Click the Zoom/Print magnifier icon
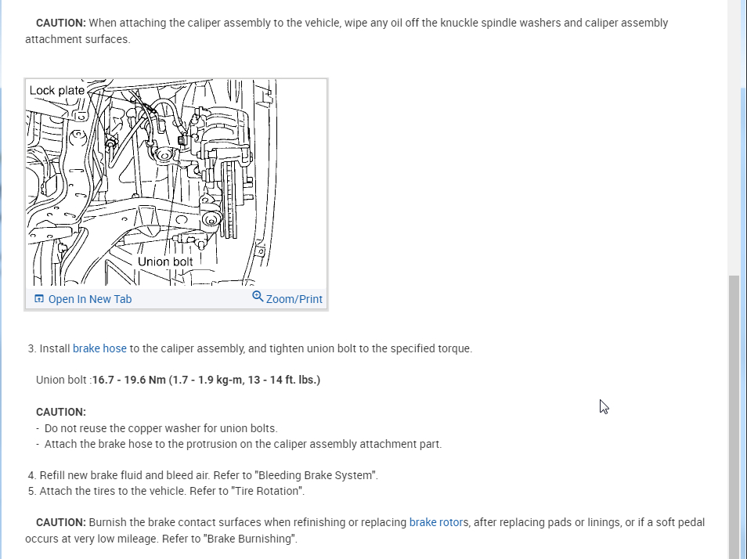The height and width of the screenshot is (559, 747). [258, 296]
